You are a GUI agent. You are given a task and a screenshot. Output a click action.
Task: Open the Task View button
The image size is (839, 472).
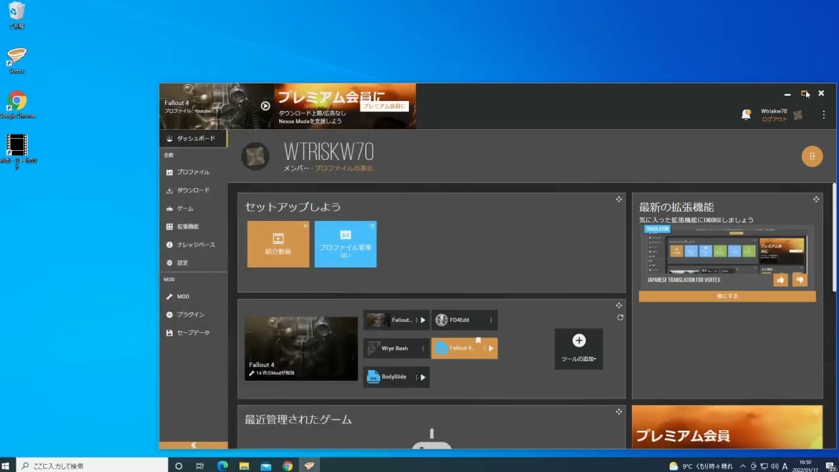click(200, 466)
